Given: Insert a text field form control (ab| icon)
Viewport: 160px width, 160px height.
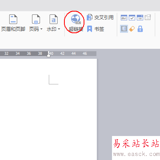Looking at the screenshot, I should 124,18.
